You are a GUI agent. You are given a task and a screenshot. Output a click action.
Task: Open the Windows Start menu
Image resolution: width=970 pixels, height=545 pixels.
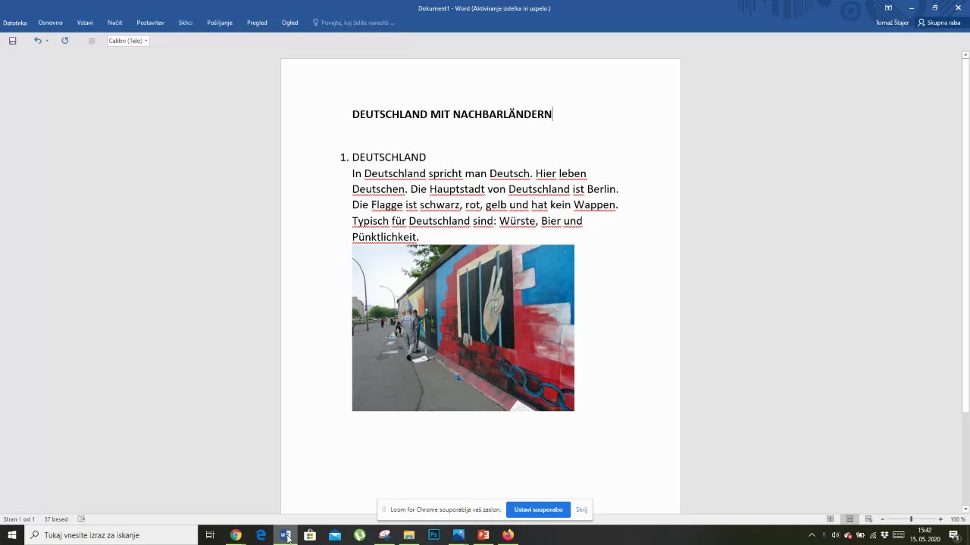click(x=12, y=535)
